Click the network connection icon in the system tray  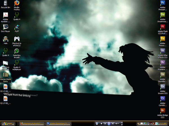(145, 123)
